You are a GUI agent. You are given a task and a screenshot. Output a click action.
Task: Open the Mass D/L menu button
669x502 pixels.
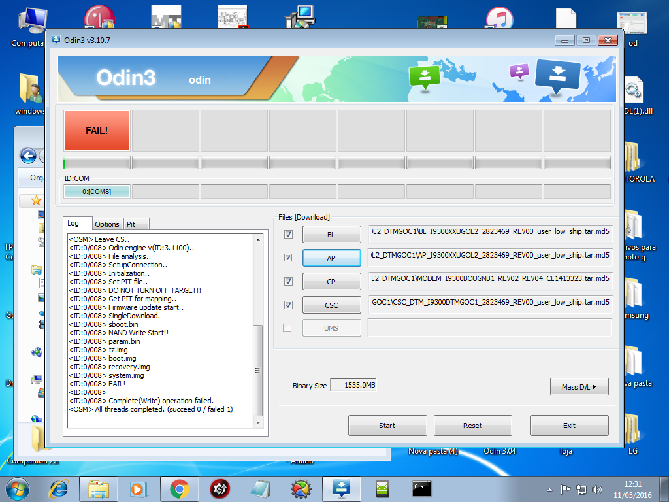[x=579, y=387]
